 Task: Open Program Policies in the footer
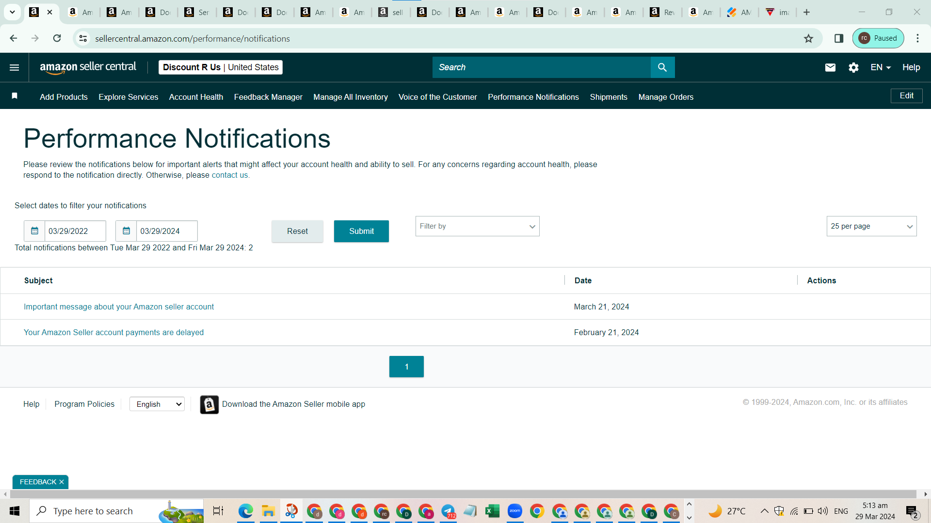pos(84,404)
